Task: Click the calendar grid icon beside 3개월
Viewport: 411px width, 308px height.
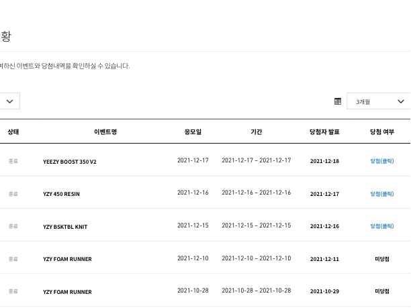Action: (x=338, y=101)
